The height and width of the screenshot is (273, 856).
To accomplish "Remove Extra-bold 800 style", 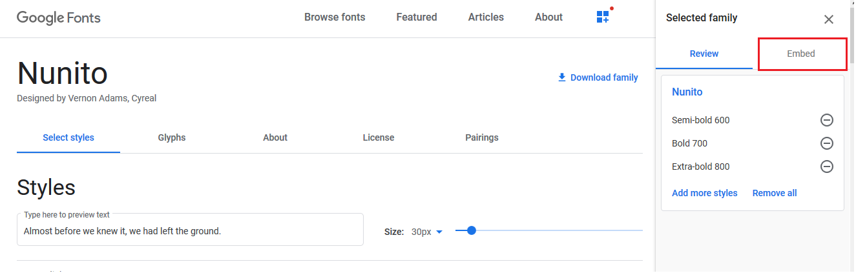I will 826,167.
